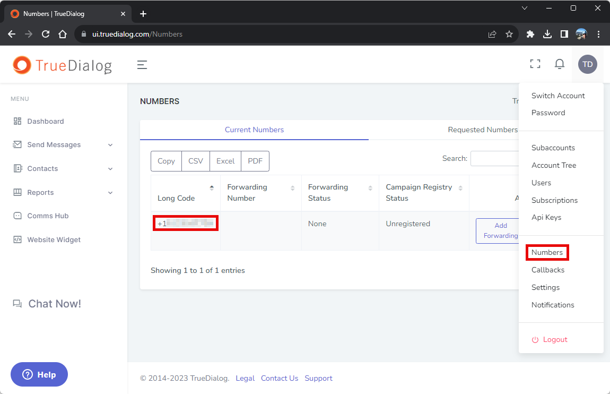Image resolution: width=610 pixels, height=394 pixels.
Task: Click the table Search input field
Action: 495,158
